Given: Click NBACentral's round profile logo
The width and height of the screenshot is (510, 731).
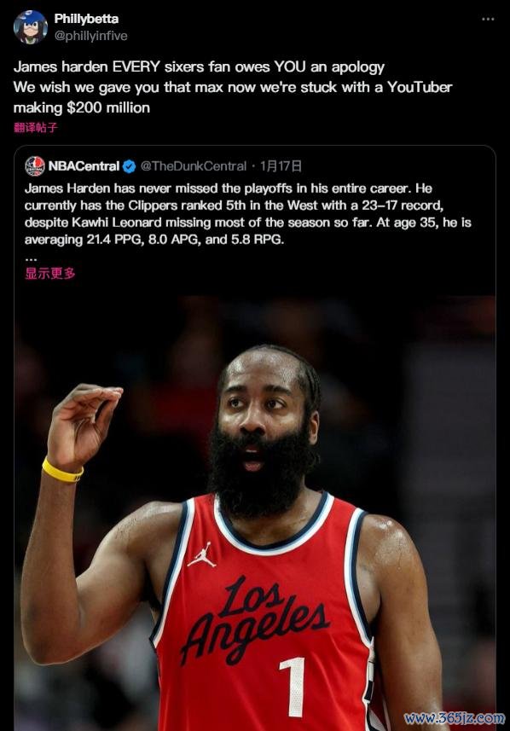Looking at the screenshot, I should [35, 166].
